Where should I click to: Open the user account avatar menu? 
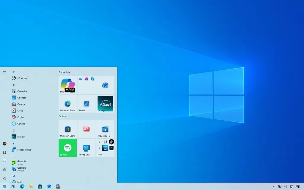pos(4,144)
